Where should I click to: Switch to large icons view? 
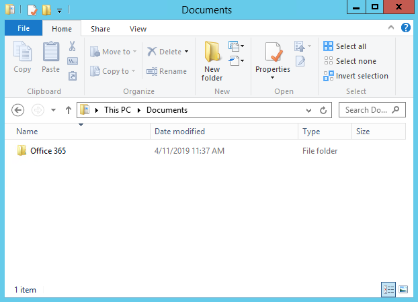[x=403, y=289]
